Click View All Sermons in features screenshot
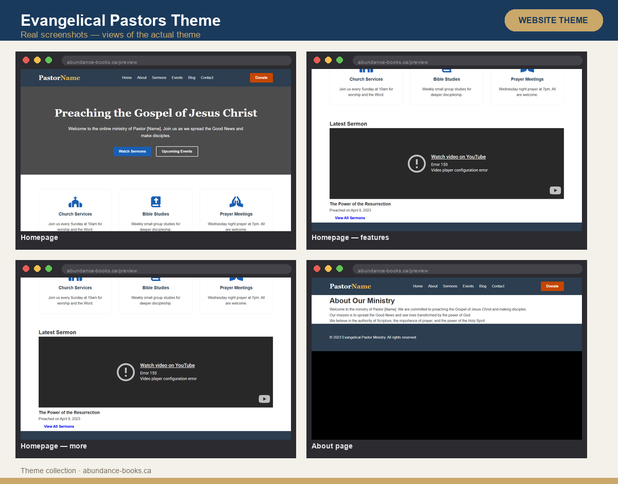The width and height of the screenshot is (618, 484). pyautogui.click(x=350, y=218)
